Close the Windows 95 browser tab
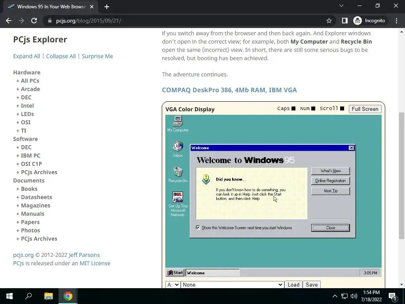 [x=92, y=7]
